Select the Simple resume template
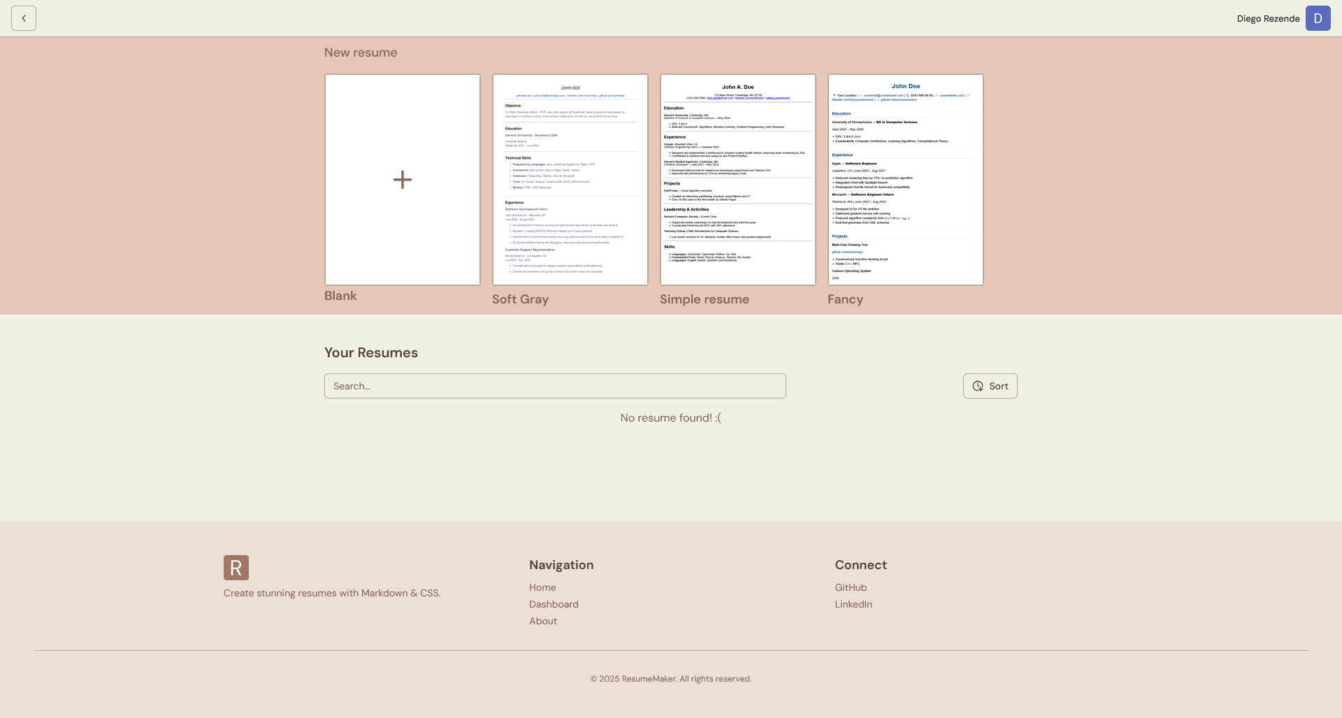The height and width of the screenshot is (718, 1342). (737, 180)
